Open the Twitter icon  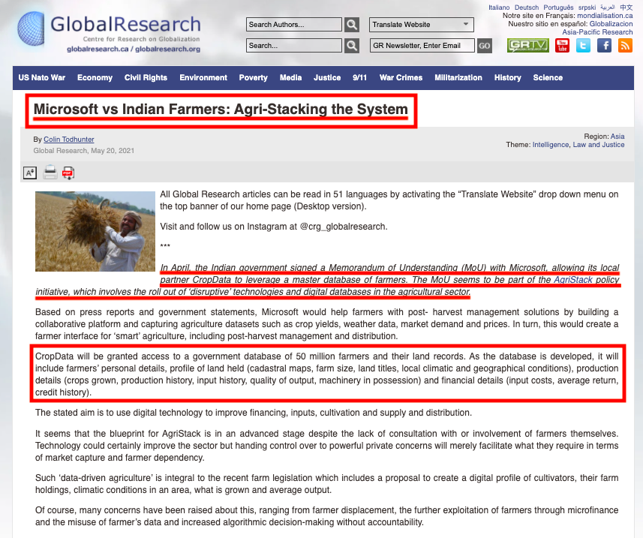583,45
